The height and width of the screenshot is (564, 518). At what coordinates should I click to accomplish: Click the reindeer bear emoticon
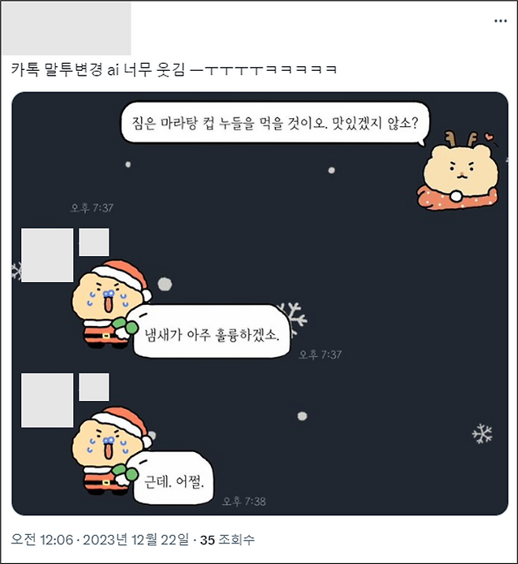tap(459, 171)
